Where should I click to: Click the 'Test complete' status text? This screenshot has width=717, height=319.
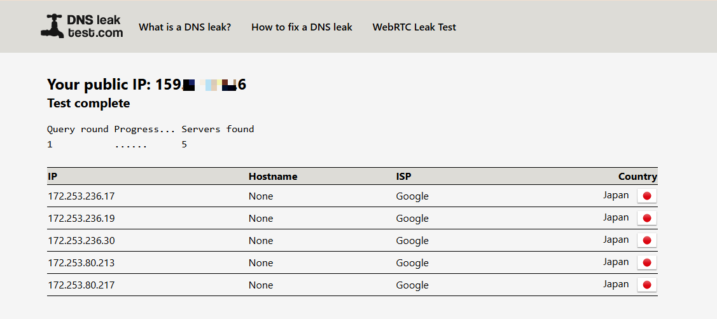pyautogui.click(x=88, y=104)
